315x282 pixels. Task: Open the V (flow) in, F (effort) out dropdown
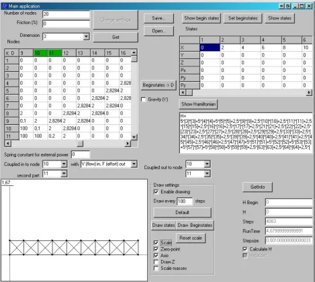click(134, 164)
